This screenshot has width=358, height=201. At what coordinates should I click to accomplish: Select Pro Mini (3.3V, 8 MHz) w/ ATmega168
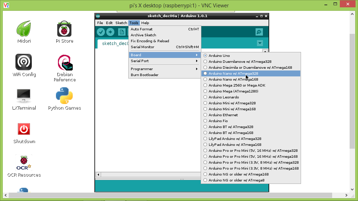click(x=251, y=168)
